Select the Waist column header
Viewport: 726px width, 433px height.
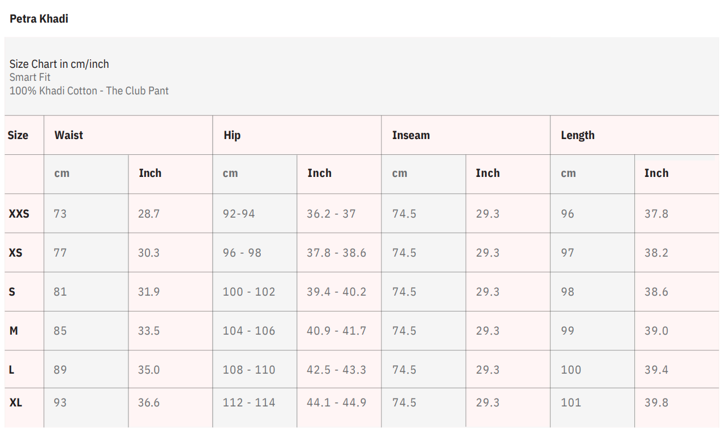(x=68, y=135)
